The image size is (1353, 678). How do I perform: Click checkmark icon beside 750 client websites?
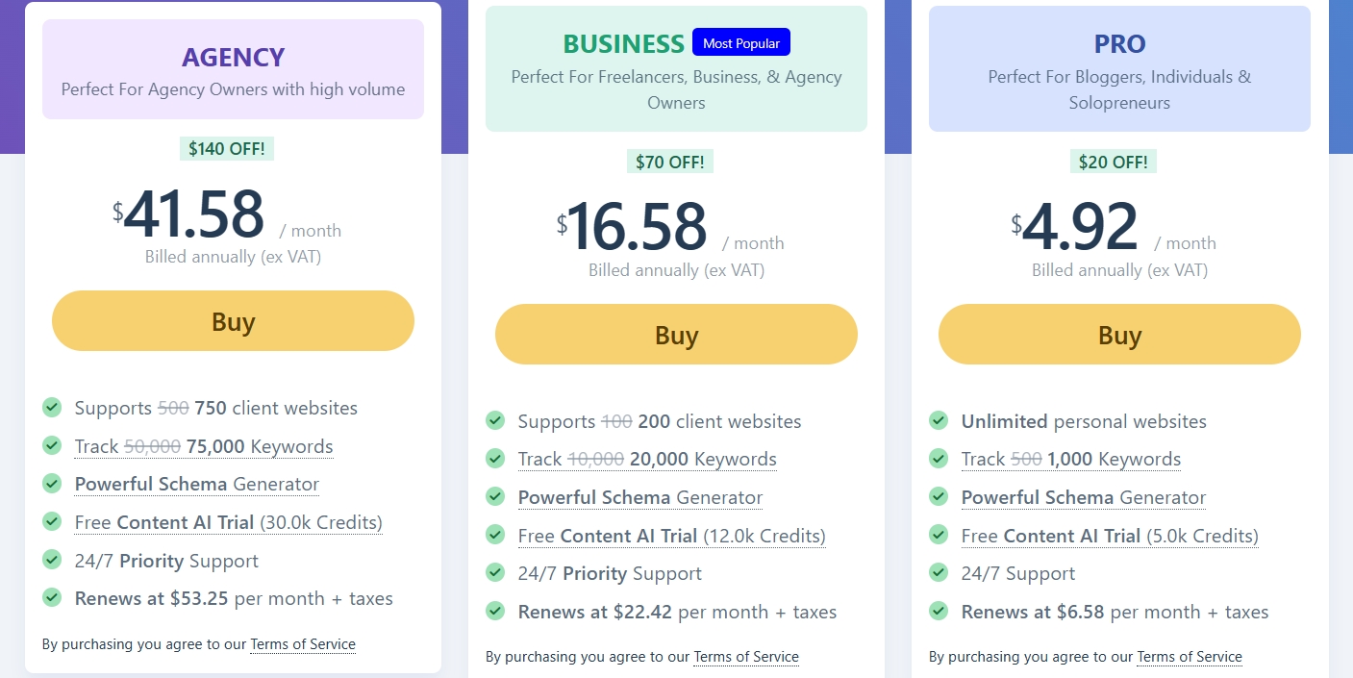click(x=52, y=408)
